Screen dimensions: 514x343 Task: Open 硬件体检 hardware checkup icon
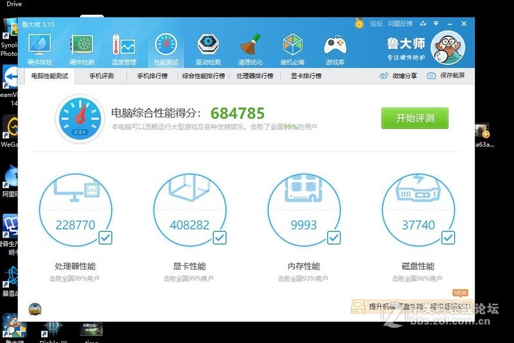click(x=40, y=49)
